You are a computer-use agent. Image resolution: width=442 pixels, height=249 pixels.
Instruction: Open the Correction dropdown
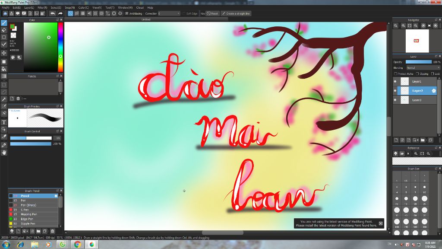pos(169,13)
